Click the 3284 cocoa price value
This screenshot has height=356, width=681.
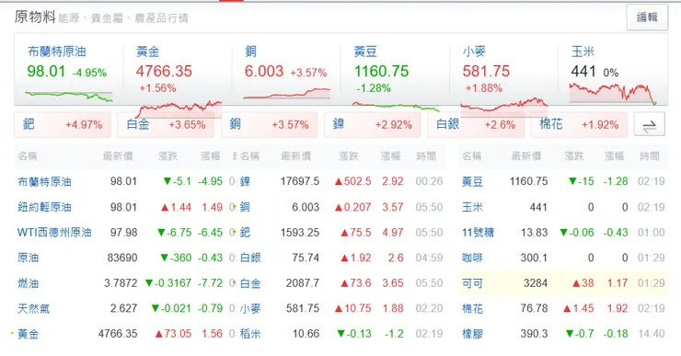[536, 283]
